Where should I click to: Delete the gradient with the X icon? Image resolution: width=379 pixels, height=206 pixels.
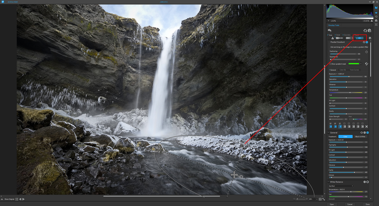click(367, 127)
